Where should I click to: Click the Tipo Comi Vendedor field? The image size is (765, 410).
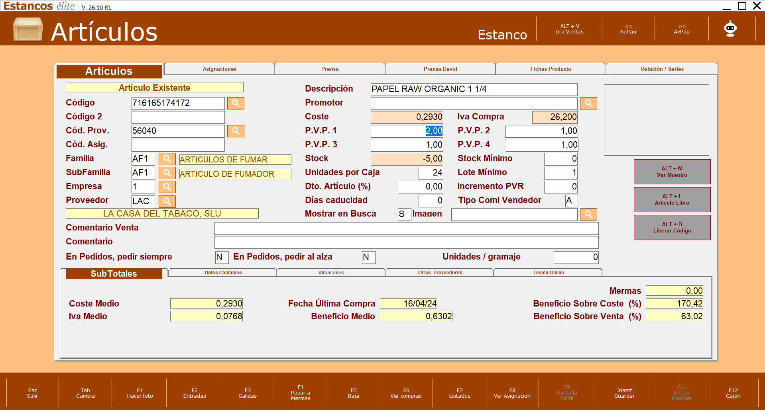(571, 201)
